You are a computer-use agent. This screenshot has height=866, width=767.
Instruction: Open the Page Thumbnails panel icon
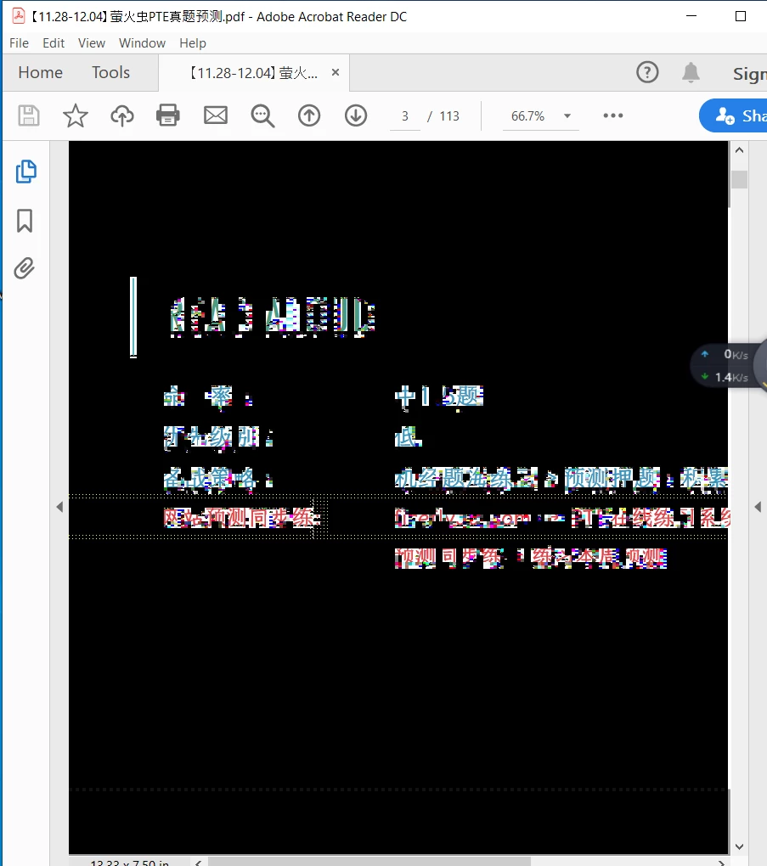click(x=26, y=172)
